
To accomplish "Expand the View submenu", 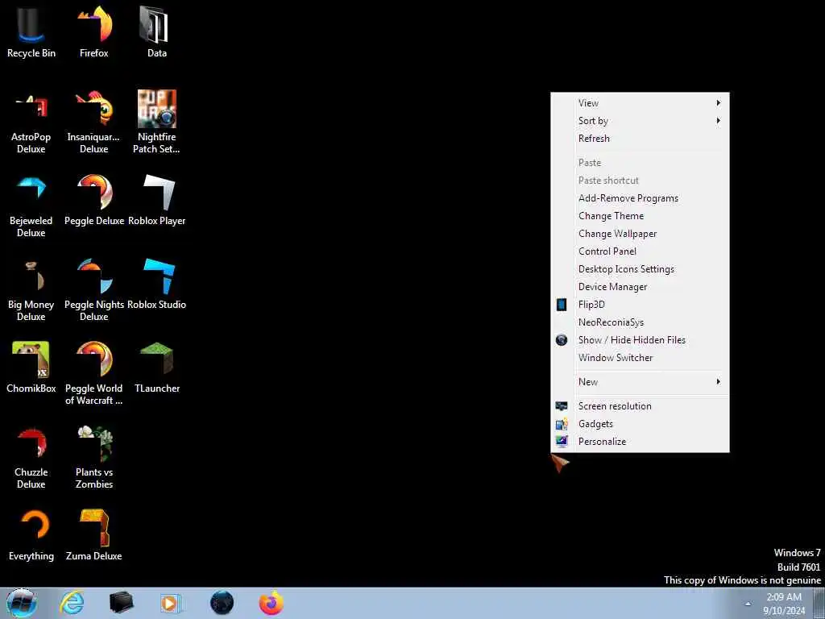I will click(x=640, y=103).
